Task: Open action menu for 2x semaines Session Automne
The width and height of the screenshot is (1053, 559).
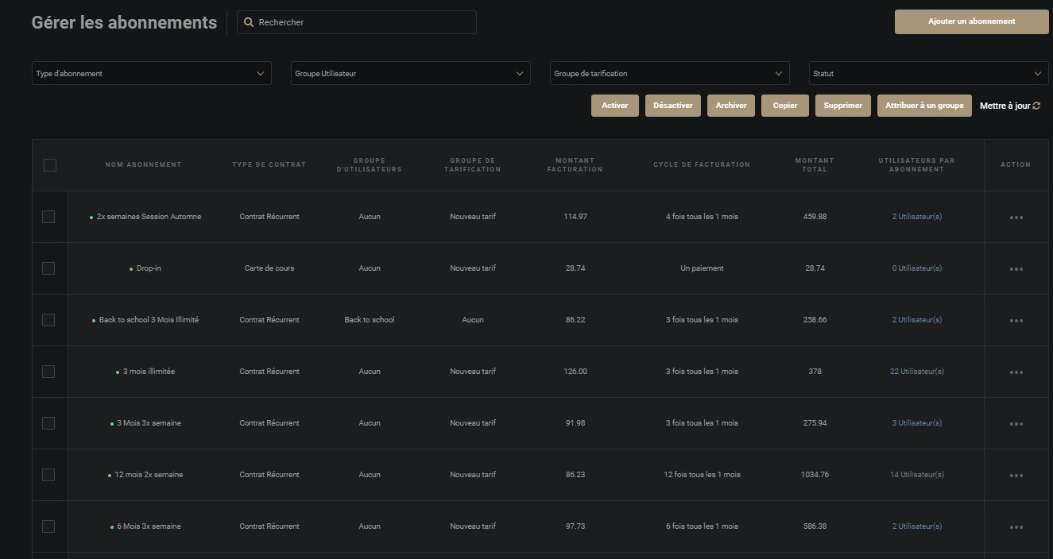Action: tap(1016, 218)
